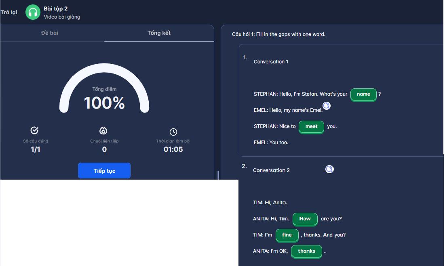
Task: Click the Tiếp tục button
Action: pos(104,170)
